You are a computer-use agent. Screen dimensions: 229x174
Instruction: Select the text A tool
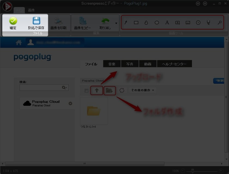(167, 23)
